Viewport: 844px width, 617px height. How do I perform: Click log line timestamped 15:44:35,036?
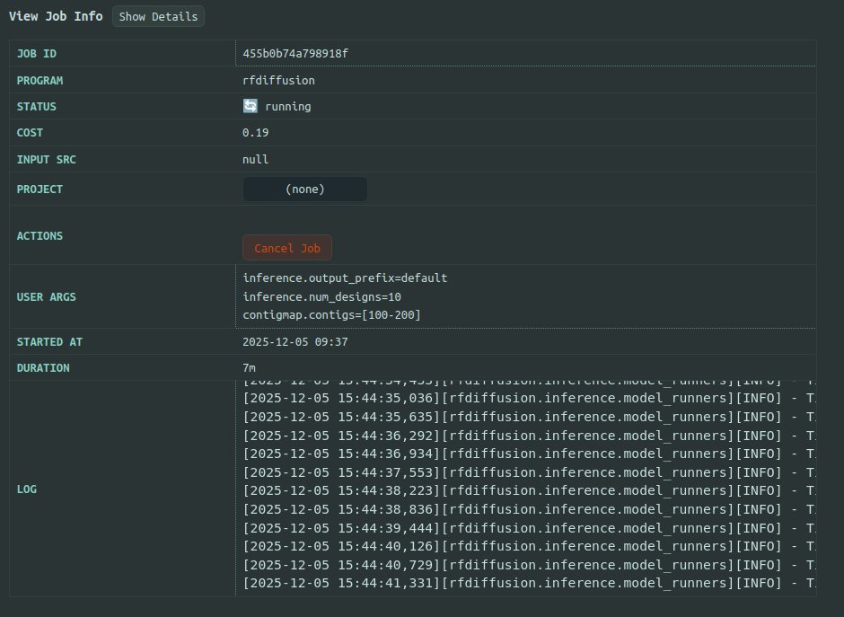(x=529, y=398)
